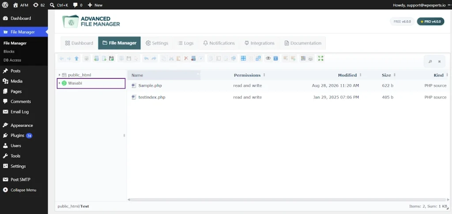
Task: Expand the Wasabi tree arrow
Action: [x=60, y=83]
